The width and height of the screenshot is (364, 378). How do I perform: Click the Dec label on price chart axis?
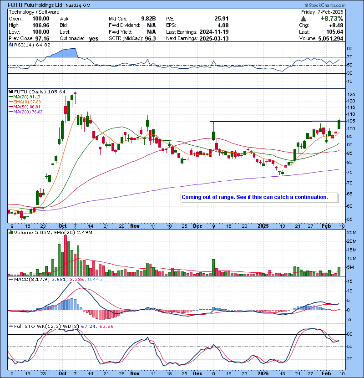pos(197,226)
